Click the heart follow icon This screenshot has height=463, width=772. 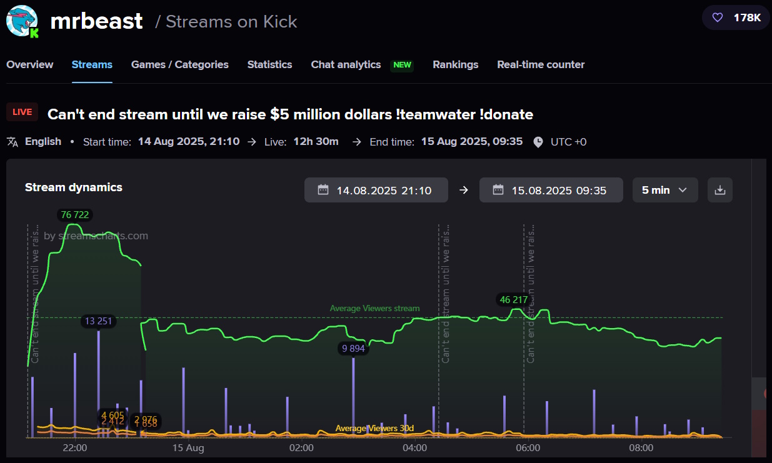[x=718, y=17]
